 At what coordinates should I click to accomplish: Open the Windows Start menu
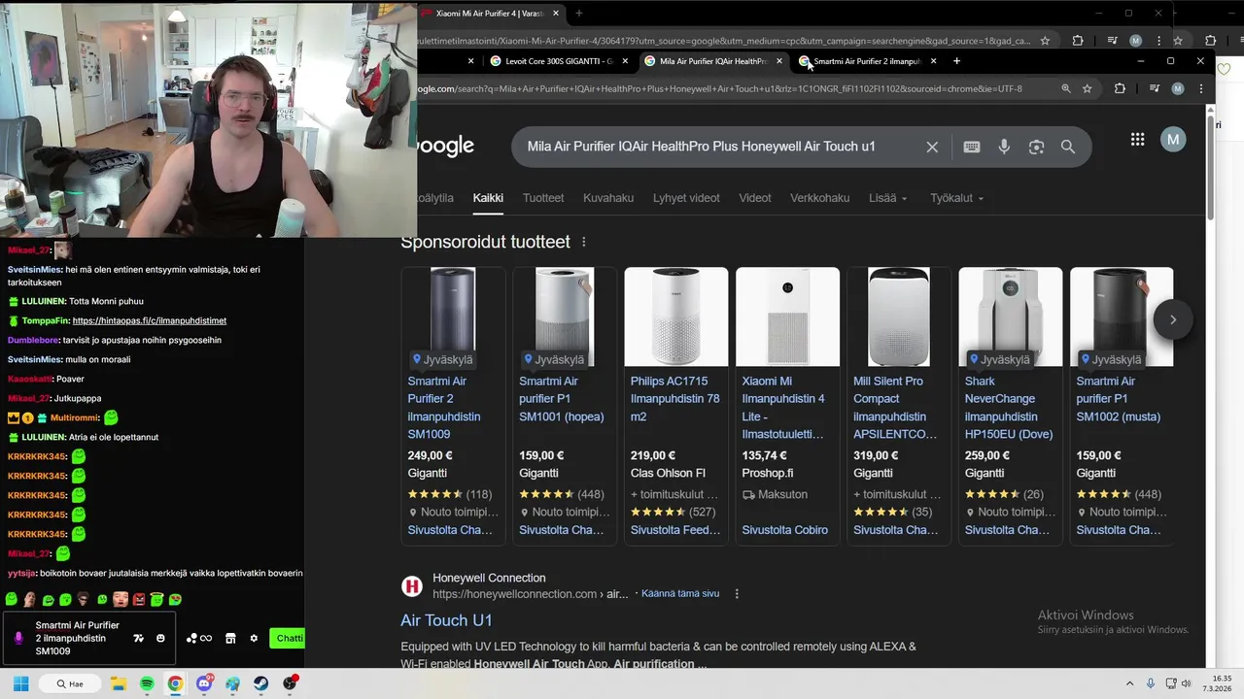[x=19, y=683]
